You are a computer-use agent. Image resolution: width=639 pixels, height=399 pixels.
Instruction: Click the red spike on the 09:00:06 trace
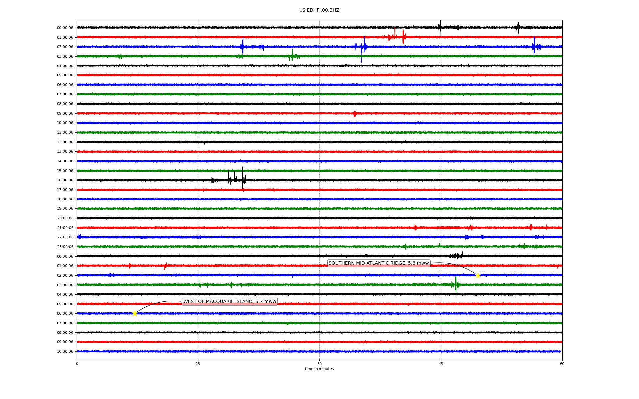[354, 114]
